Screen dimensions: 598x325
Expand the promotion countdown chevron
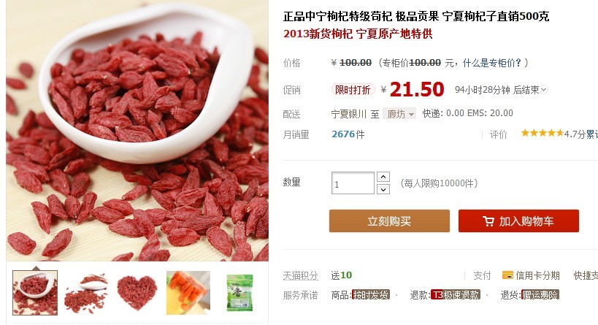click(x=544, y=90)
